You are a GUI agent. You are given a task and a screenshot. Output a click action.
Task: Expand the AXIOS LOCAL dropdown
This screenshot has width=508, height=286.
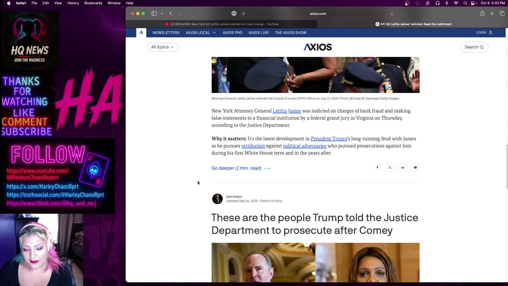pyautogui.click(x=201, y=33)
